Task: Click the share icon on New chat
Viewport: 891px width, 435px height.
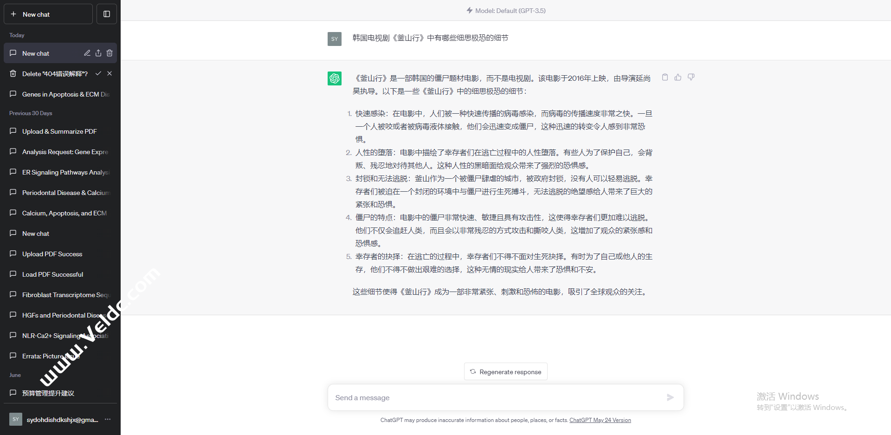Action: tap(98, 53)
